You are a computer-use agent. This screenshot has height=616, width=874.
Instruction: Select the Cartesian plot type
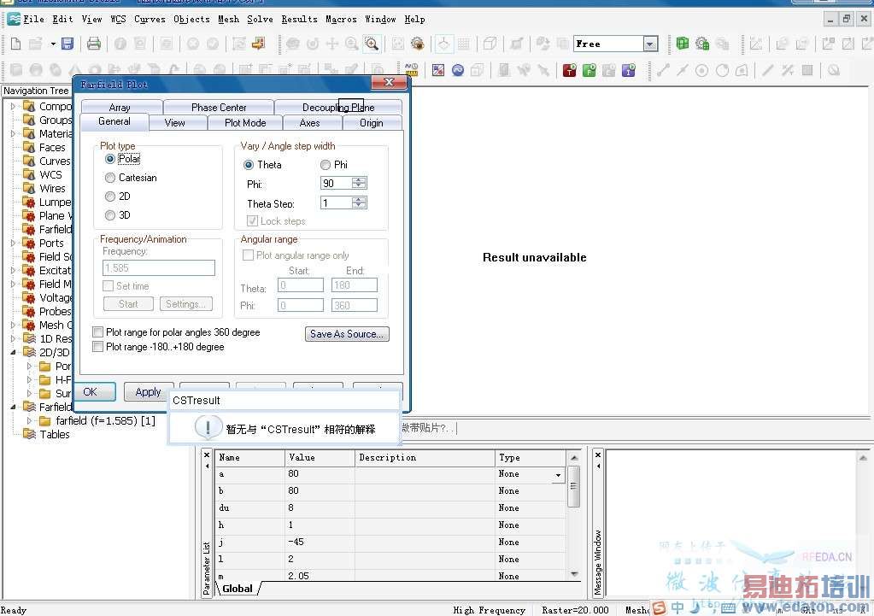110,178
